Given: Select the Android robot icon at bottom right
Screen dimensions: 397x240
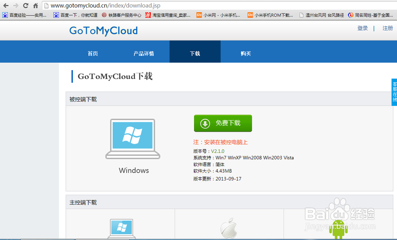Looking at the screenshot, I should [339, 229].
